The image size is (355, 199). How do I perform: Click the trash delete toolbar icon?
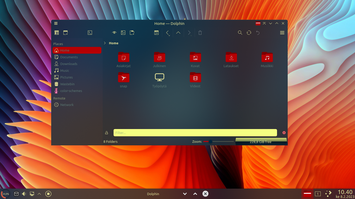point(200,33)
